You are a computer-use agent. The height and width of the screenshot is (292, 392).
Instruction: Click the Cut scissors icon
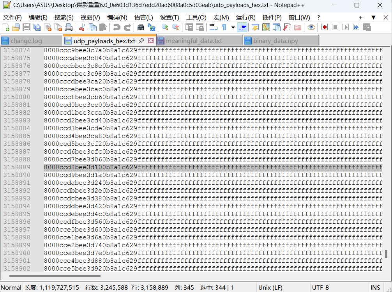click(x=82, y=27)
